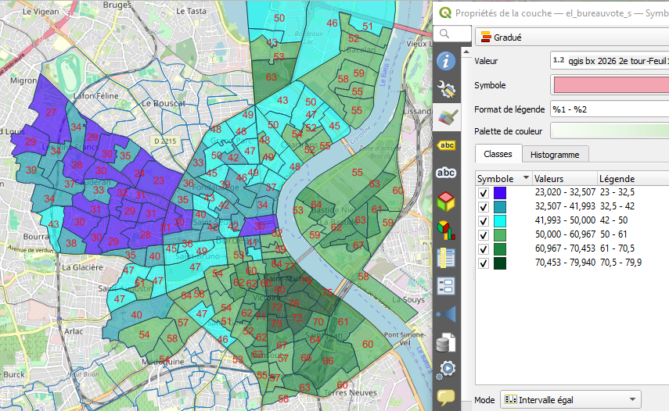669x411 pixels.
Task: Click the Le Bouscat map label
Action: [164, 103]
